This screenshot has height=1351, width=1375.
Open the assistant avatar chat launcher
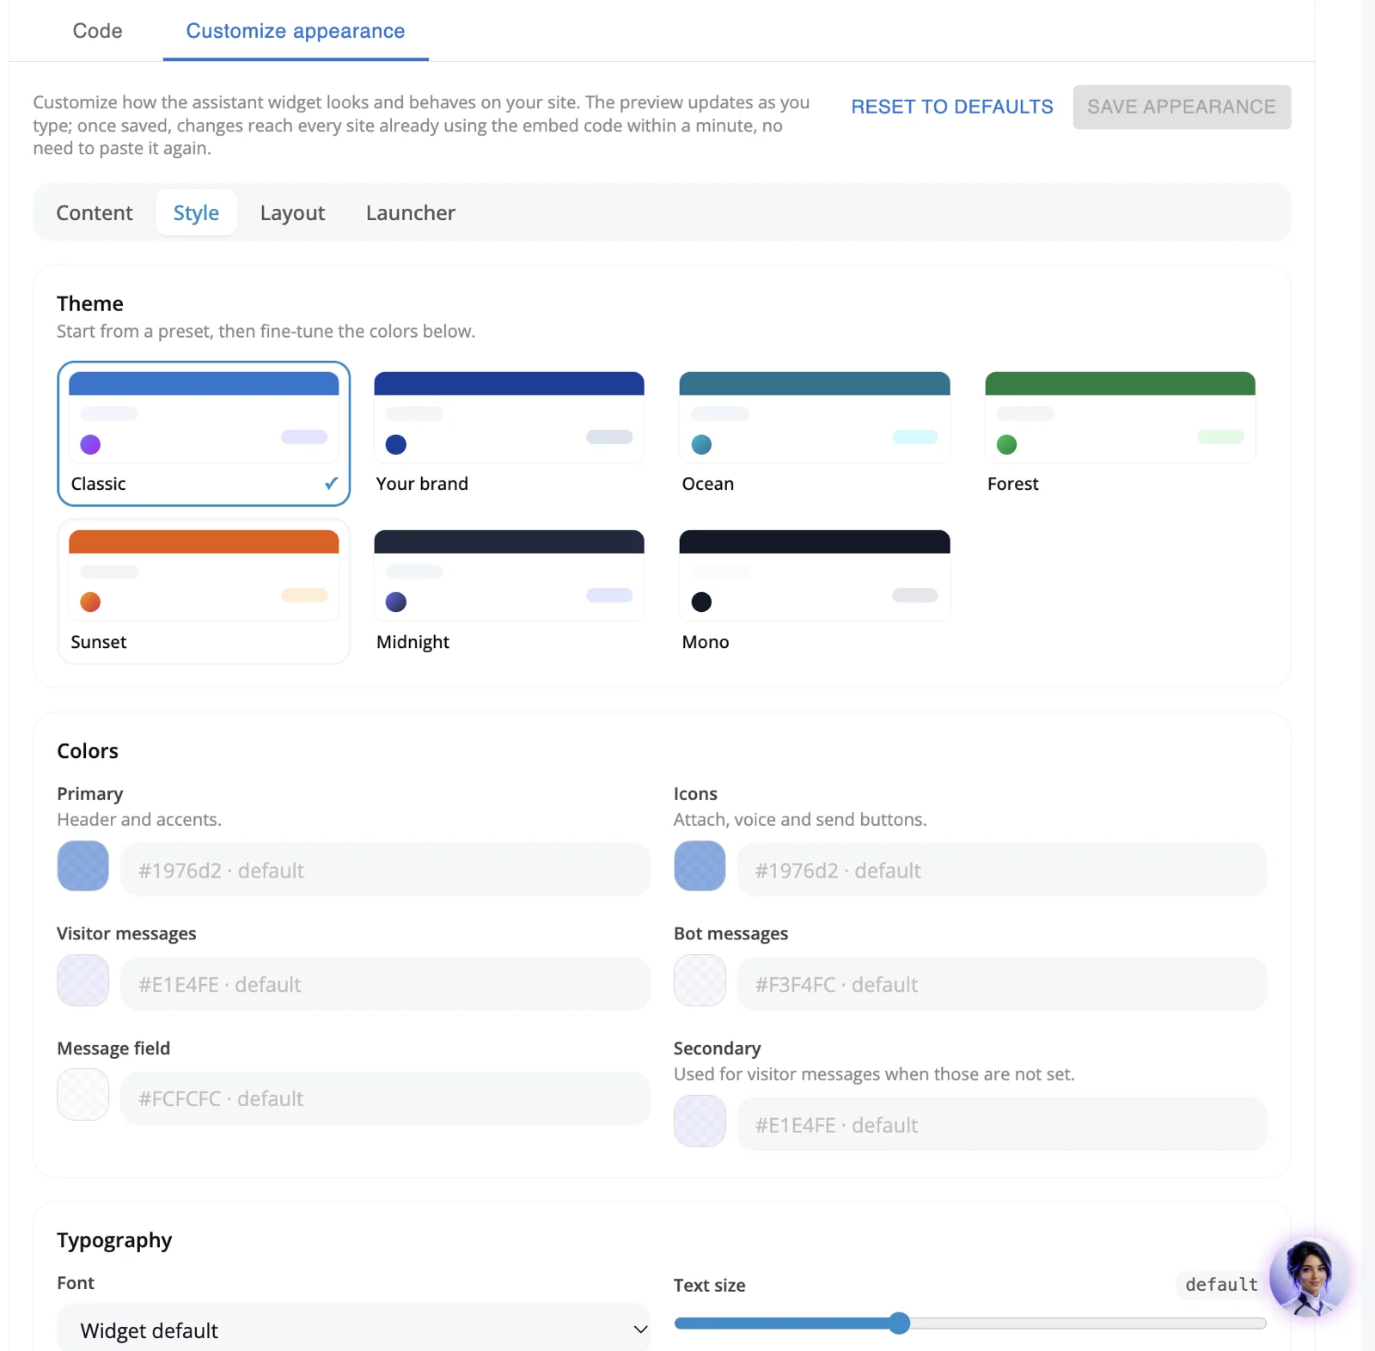[x=1309, y=1278]
